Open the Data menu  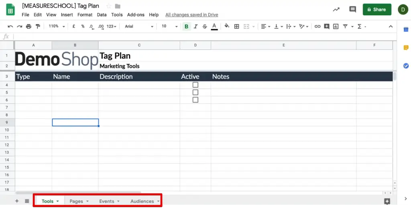tap(102, 15)
